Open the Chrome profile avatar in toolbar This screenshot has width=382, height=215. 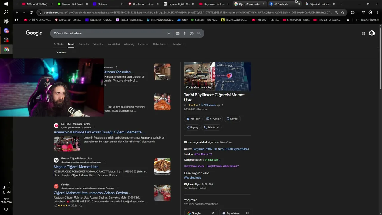click(x=370, y=13)
